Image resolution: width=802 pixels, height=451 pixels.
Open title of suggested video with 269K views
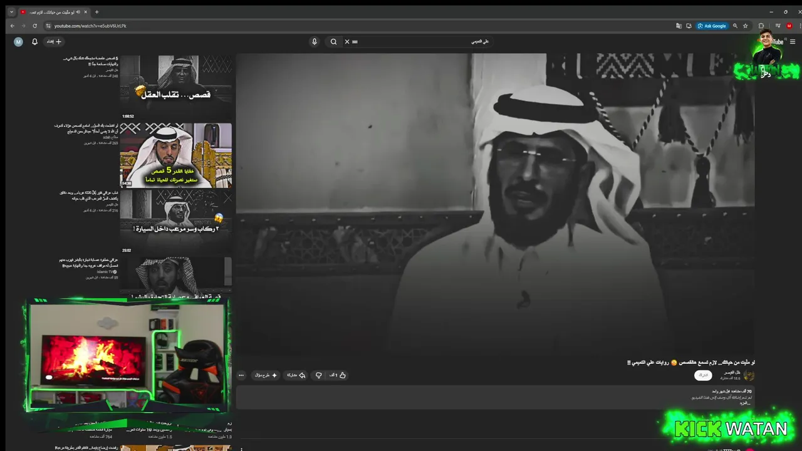click(86, 128)
